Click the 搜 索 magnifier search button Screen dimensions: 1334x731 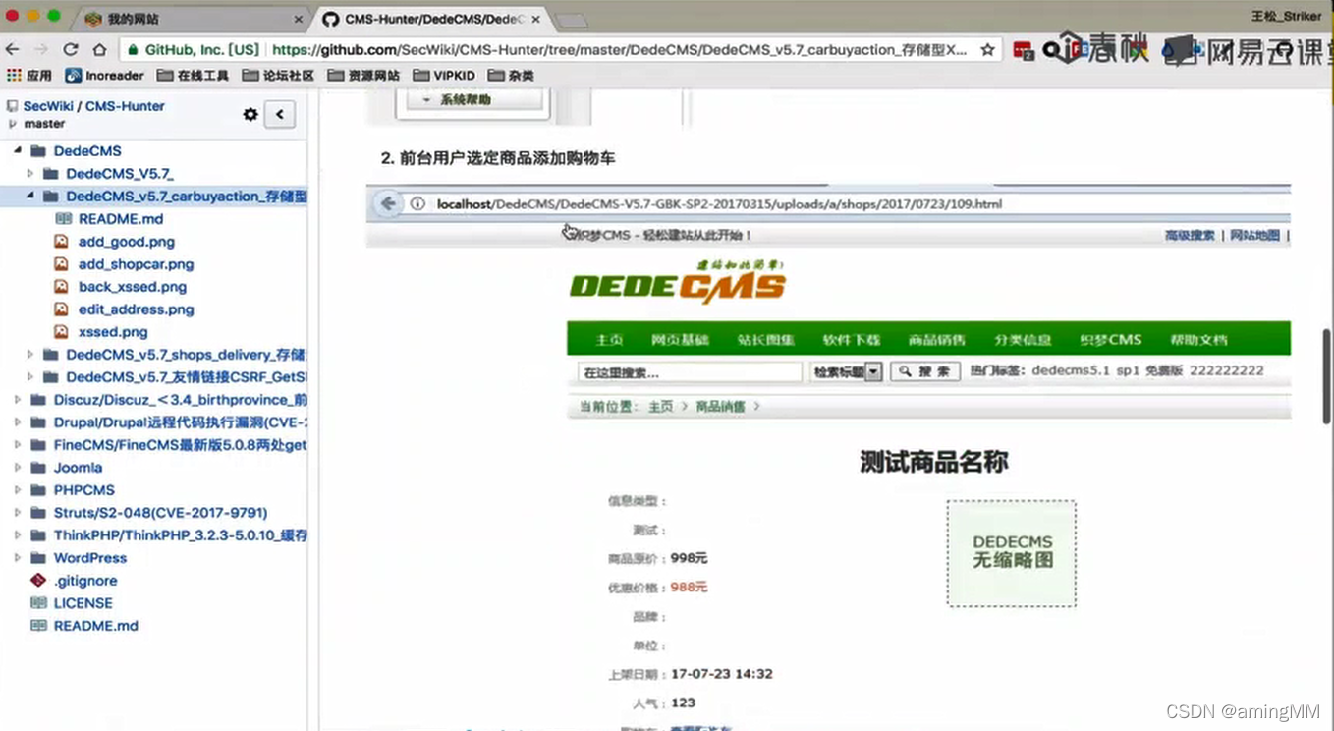coord(924,370)
